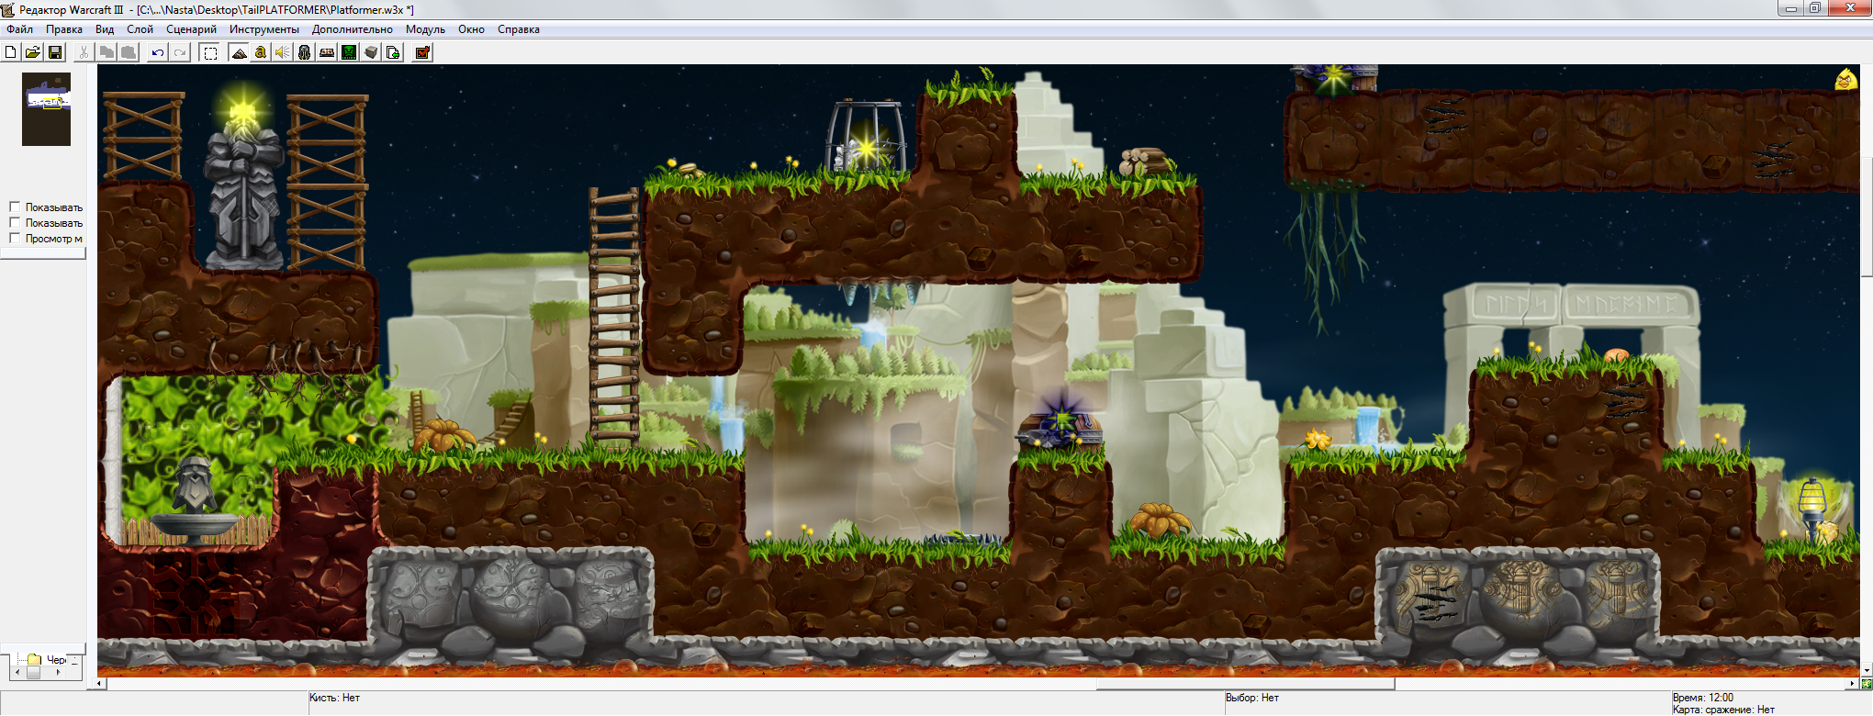This screenshot has width=1873, height=716.
Task: Open the Слой menu
Action: [x=140, y=29]
